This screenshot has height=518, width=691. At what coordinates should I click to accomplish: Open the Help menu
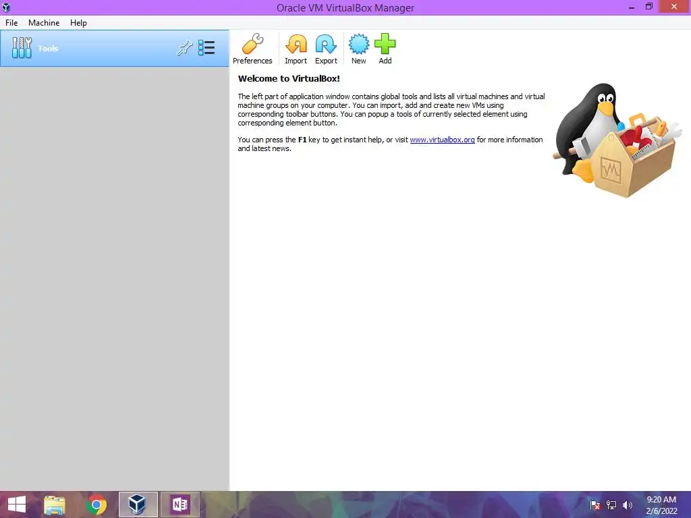coord(78,23)
